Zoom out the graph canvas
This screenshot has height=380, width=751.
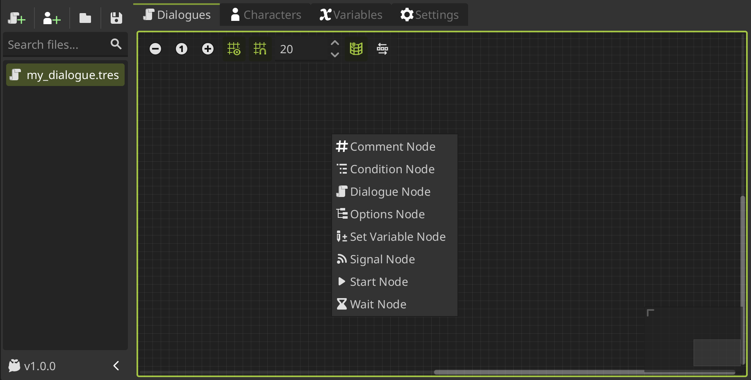(155, 49)
